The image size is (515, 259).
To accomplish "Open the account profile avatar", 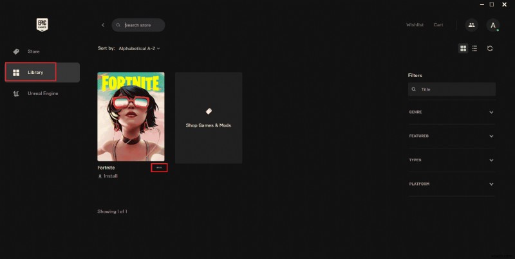I will [x=492, y=25].
